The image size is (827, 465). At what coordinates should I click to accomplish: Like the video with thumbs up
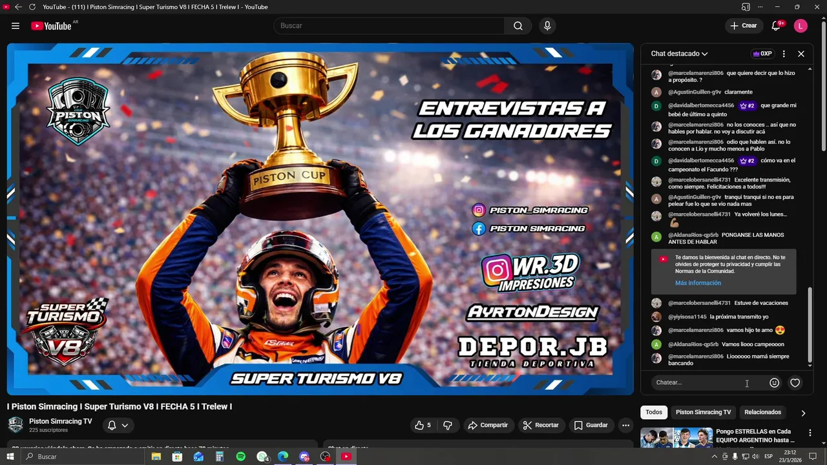[x=423, y=425]
